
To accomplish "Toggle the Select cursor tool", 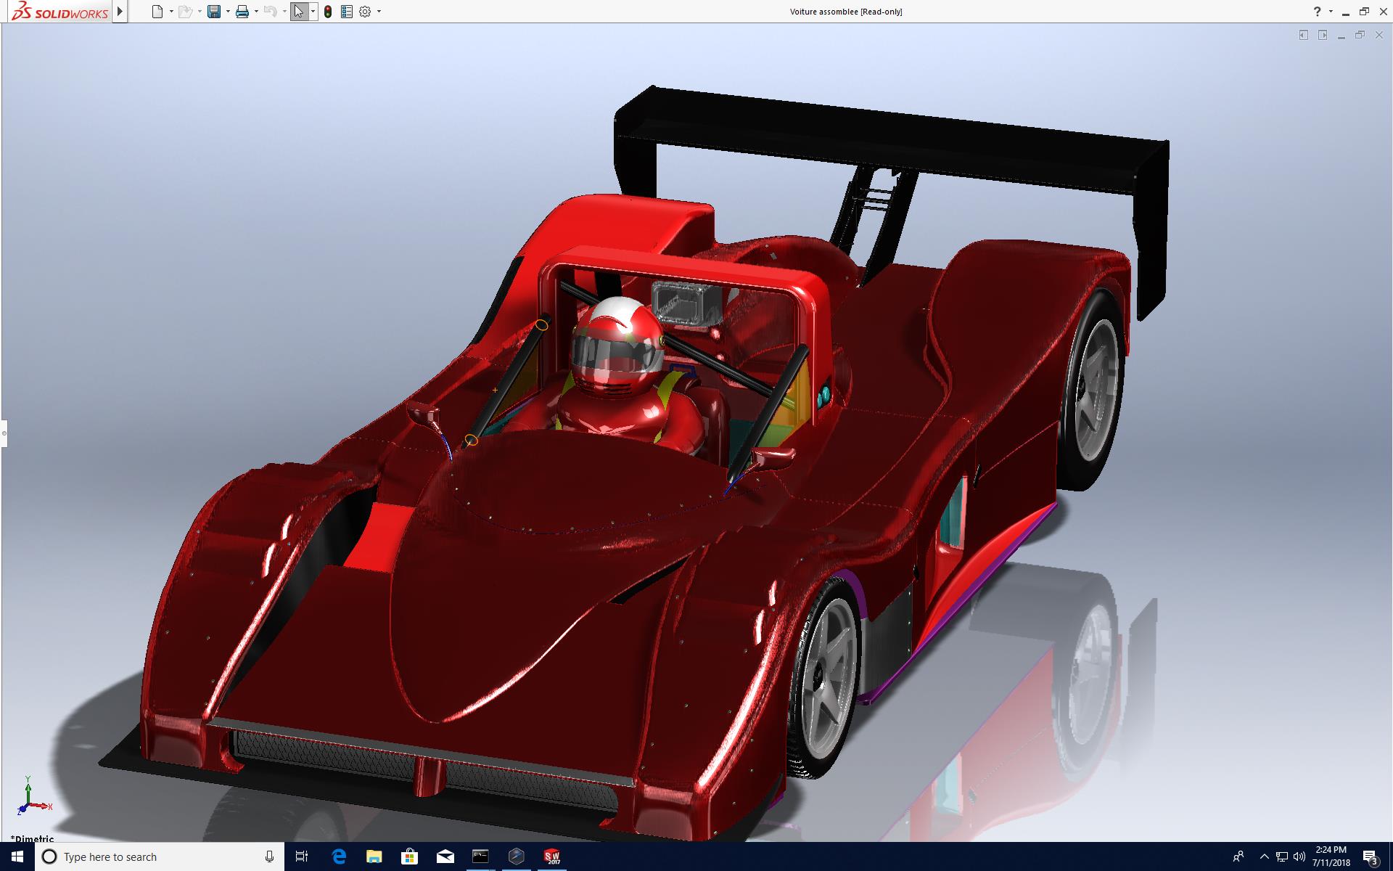I will tap(299, 12).
